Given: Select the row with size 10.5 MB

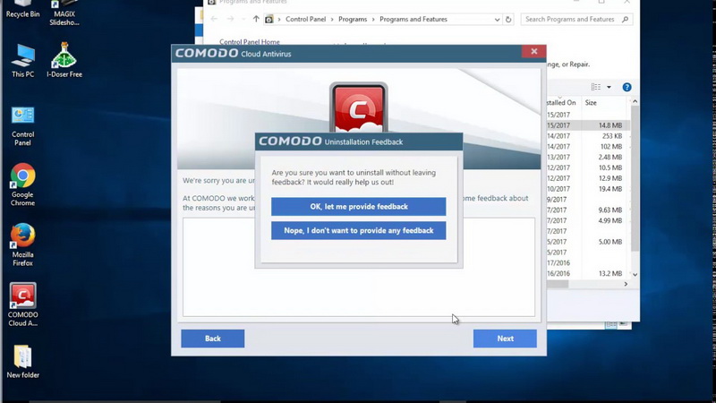Looking at the screenshot, I should pyautogui.click(x=588, y=167).
